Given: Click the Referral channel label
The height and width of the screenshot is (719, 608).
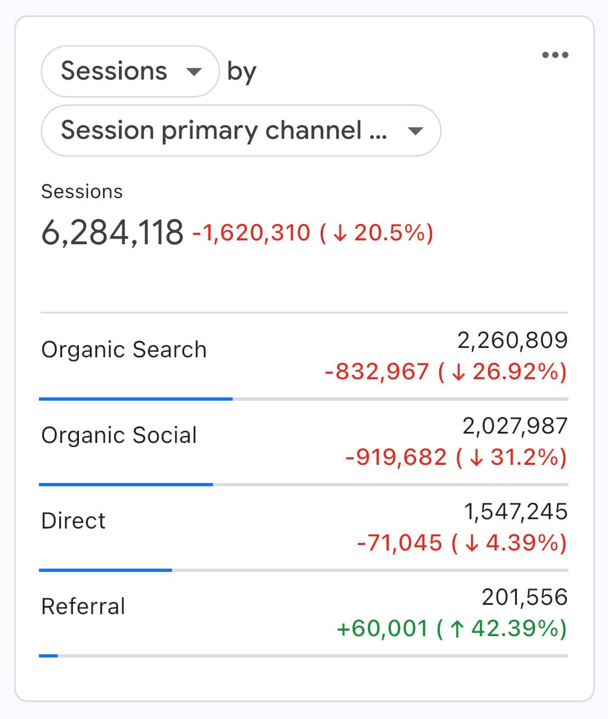Looking at the screenshot, I should (83, 606).
